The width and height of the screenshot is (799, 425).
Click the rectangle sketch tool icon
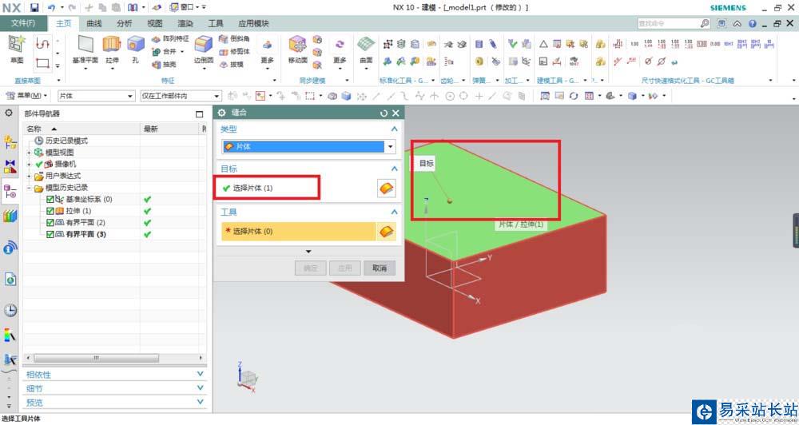tap(42, 64)
